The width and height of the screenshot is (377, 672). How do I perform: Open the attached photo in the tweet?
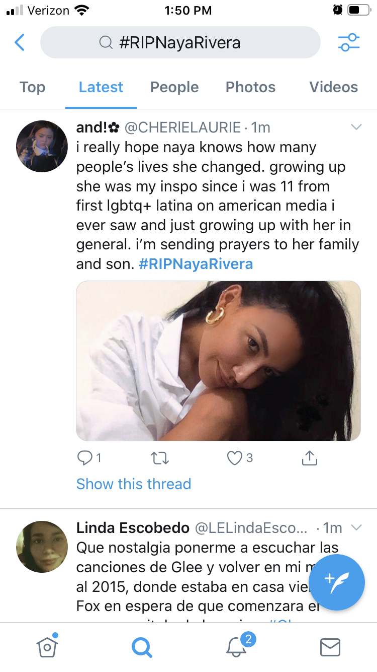pos(218,361)
